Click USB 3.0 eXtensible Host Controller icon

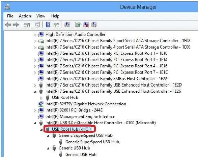tap(41, 123)
